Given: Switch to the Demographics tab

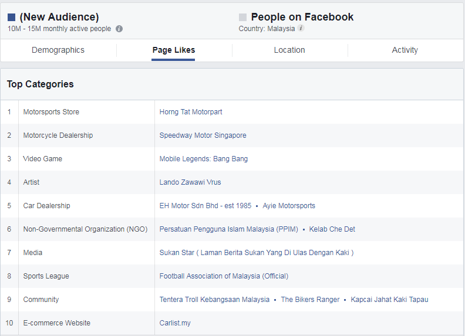Looking at the screenshot, I should point(58,50).
